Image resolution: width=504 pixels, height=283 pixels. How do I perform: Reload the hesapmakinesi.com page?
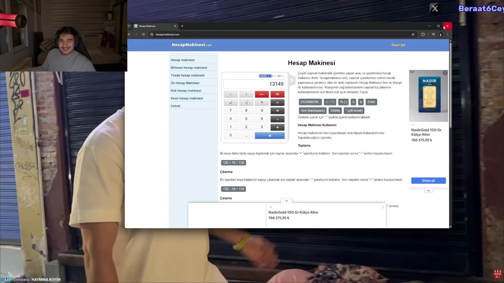pos(143,34)
